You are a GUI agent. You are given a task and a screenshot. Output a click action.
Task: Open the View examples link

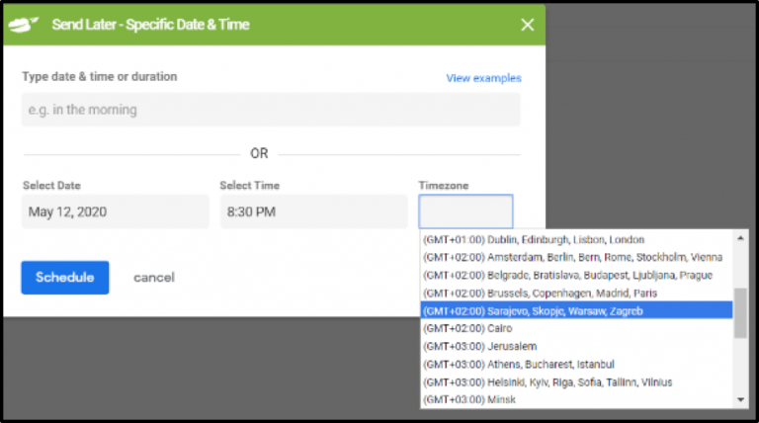coord(483,78)
